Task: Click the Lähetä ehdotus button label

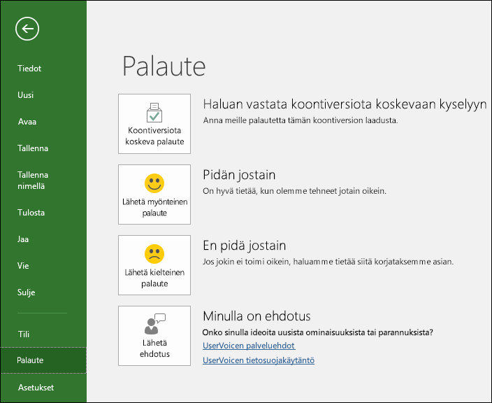Action: (154, 348)
